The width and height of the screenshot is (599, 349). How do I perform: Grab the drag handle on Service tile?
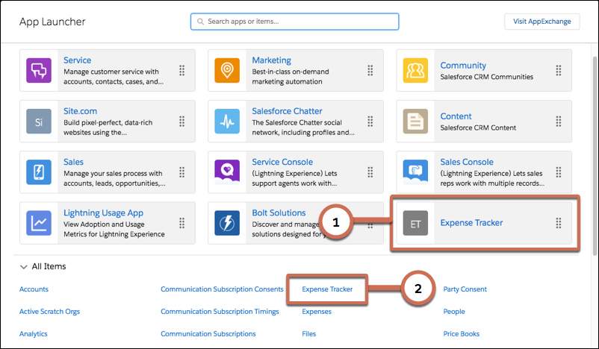click(181, 71)
